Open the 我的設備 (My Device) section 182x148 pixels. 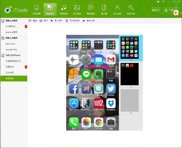pyautogui.click(x=36, y=9)
